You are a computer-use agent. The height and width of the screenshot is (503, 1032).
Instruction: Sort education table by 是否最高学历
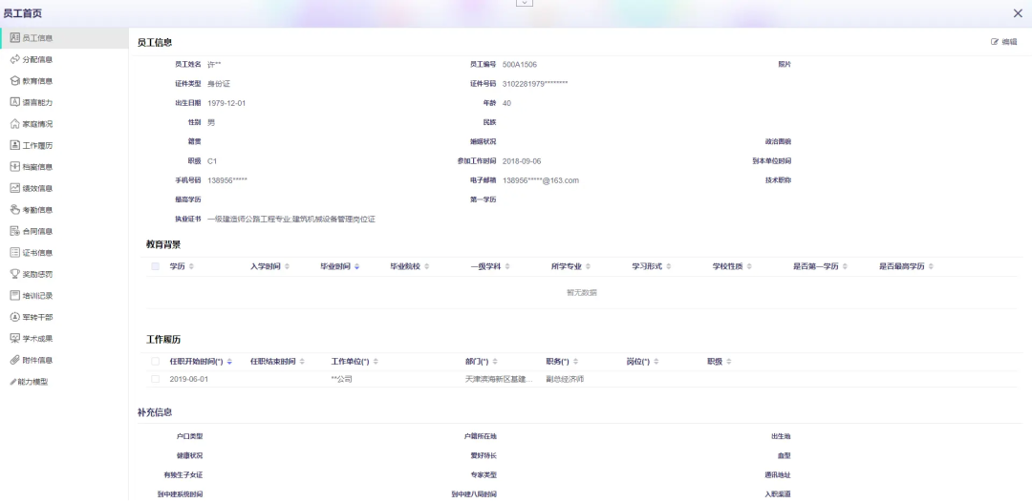[x=931, y=266]
